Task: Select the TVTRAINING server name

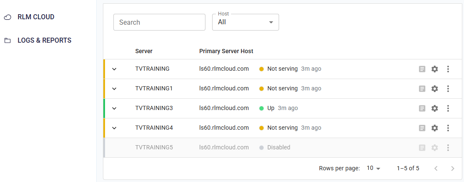Action: click(x=152, y=69)
